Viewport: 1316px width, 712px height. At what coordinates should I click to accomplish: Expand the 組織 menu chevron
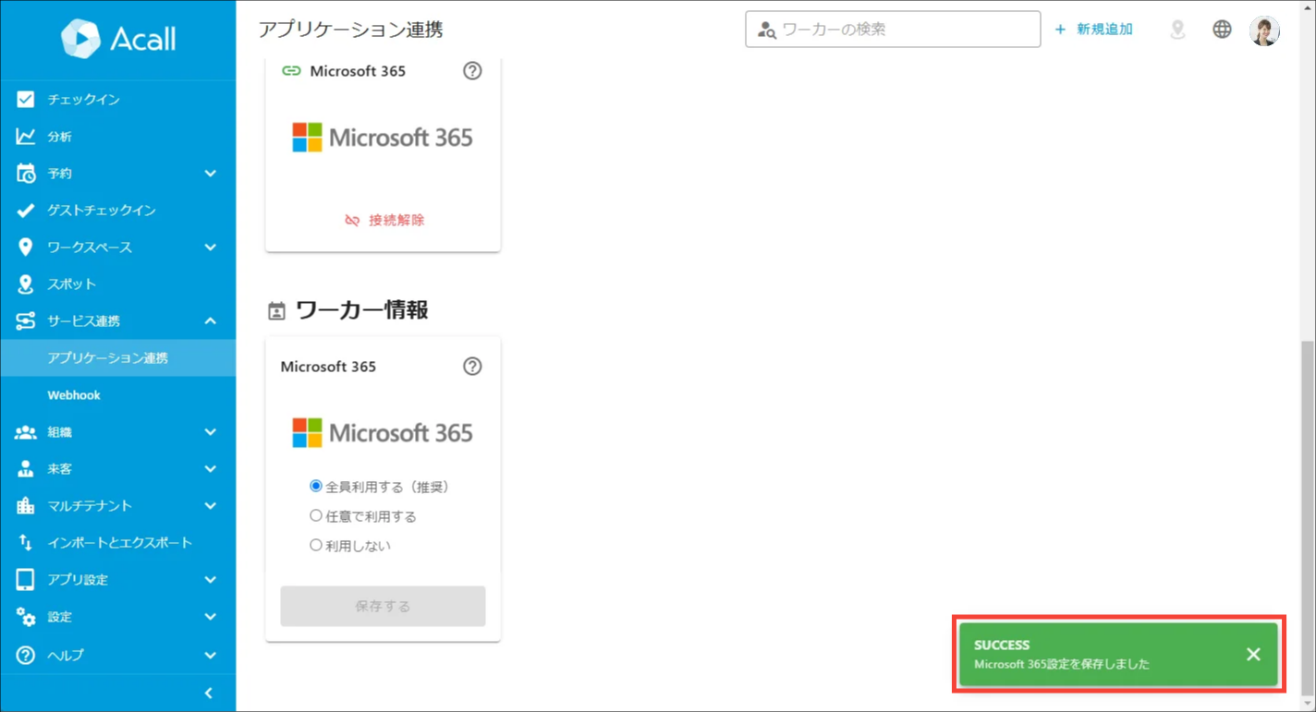211,431
